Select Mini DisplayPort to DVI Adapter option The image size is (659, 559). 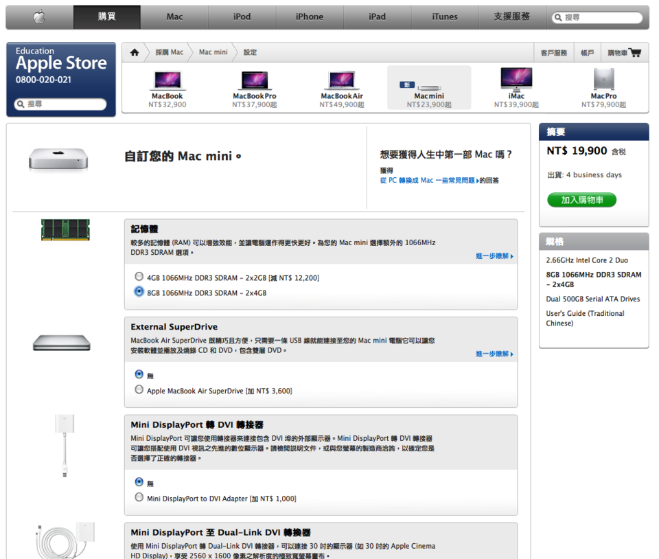139,497
